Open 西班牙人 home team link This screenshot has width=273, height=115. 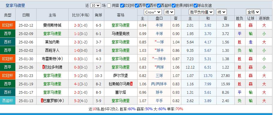pyautogui.click(x=52, y=50)
